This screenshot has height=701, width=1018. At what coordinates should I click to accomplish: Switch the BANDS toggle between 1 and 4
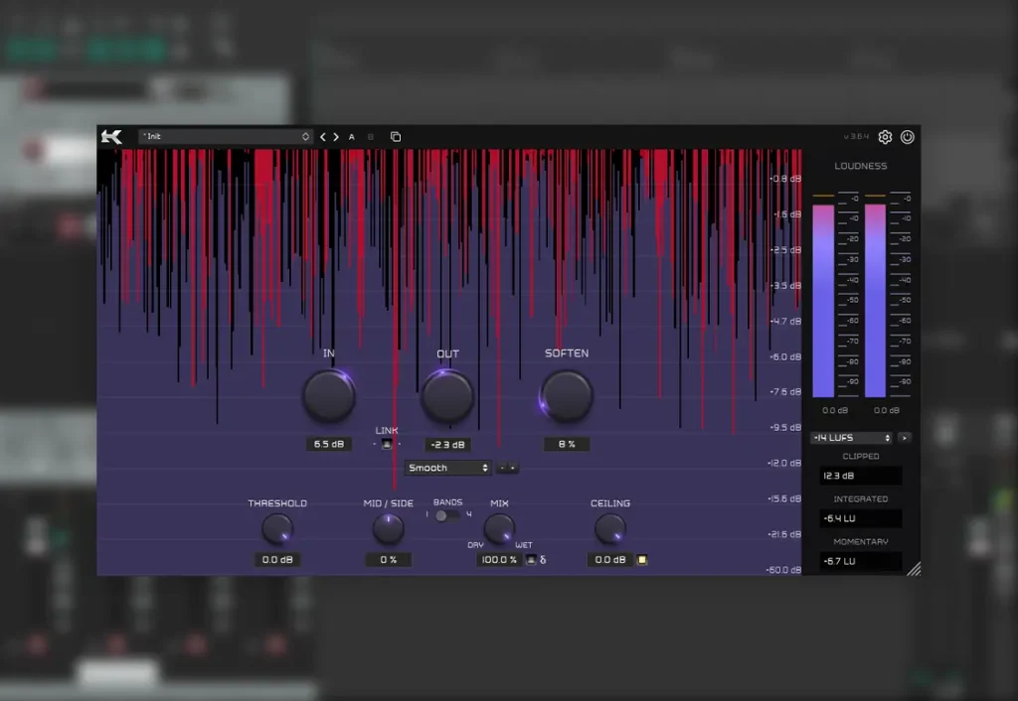point(446,514)
